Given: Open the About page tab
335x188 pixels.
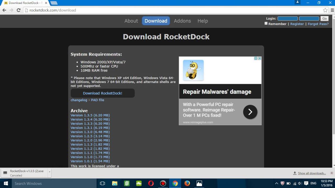Looking at the screenshot, I should tap(131, 21).
